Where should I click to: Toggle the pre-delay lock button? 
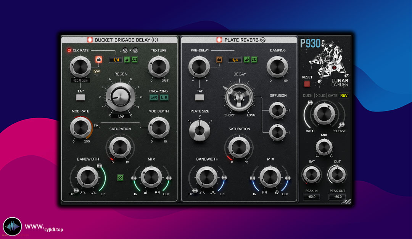pyautogui.click(x=219, y=59)
